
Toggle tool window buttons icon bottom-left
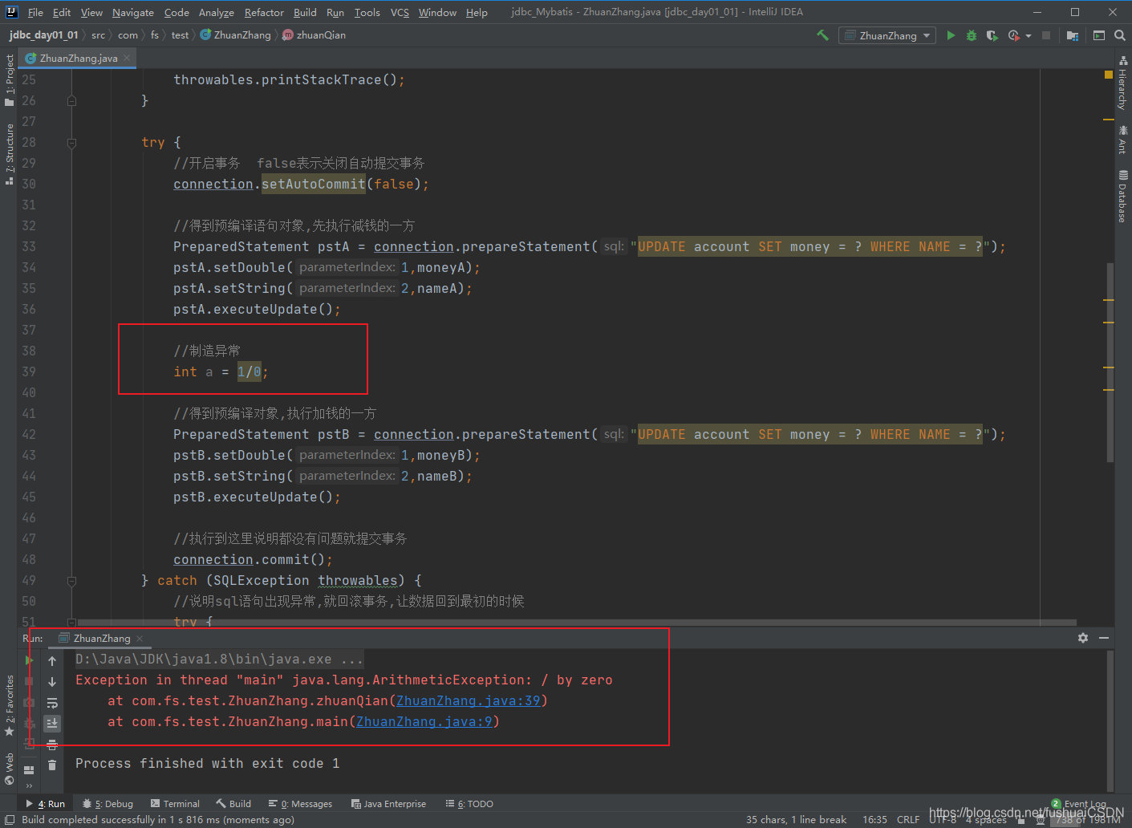coord(10,820)
